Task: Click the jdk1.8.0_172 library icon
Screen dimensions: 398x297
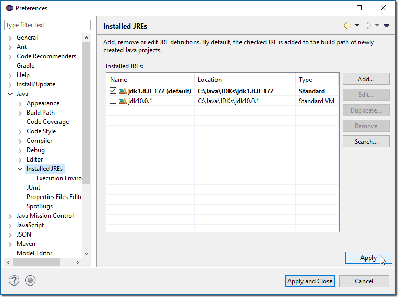Action: [x=123, y=91]
